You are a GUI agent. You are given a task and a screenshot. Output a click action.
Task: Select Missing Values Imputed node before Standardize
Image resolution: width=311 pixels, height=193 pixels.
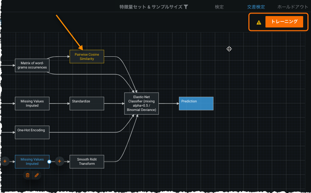32,103
